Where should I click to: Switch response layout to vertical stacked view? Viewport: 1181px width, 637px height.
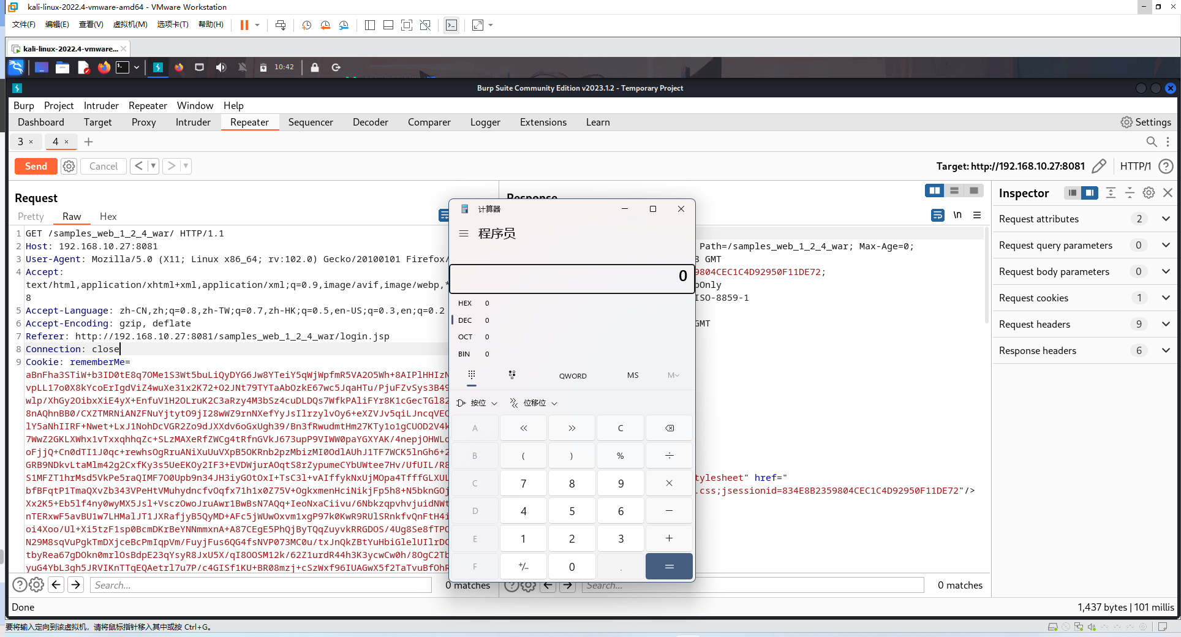(954, 190)
